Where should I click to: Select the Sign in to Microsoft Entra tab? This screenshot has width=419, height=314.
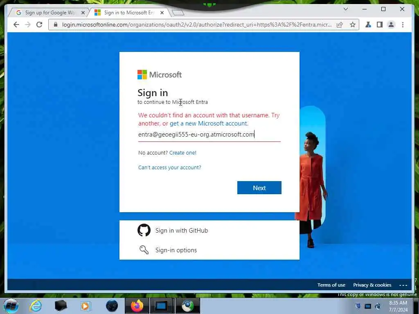tap(129, 13)
